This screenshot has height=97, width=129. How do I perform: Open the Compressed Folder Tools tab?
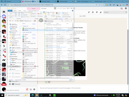[x=34, y=11]
